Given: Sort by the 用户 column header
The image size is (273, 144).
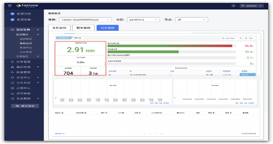Looking at the screenshot, I should coord(104,113).
